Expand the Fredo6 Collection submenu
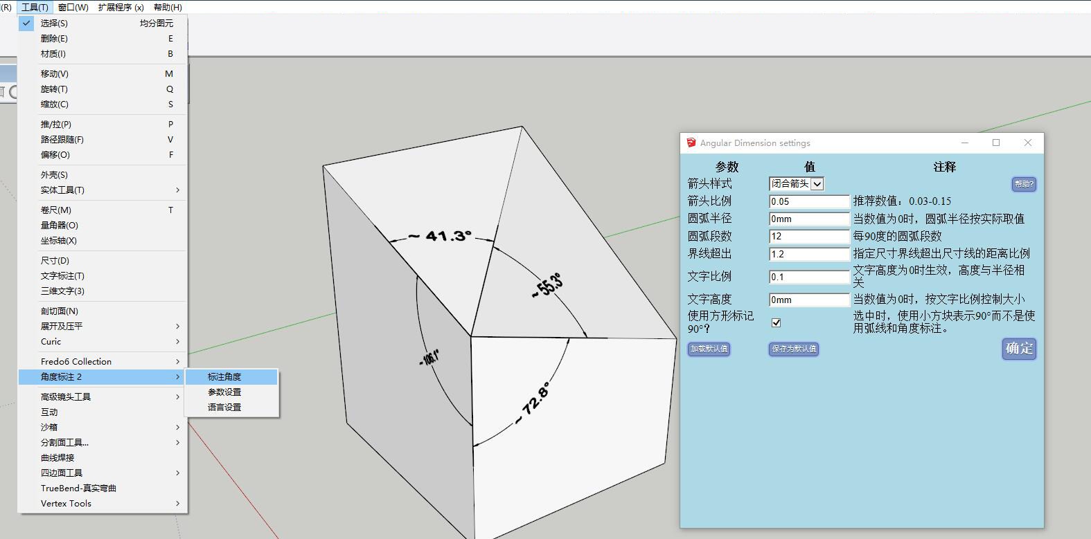 [x=103, y=361]
